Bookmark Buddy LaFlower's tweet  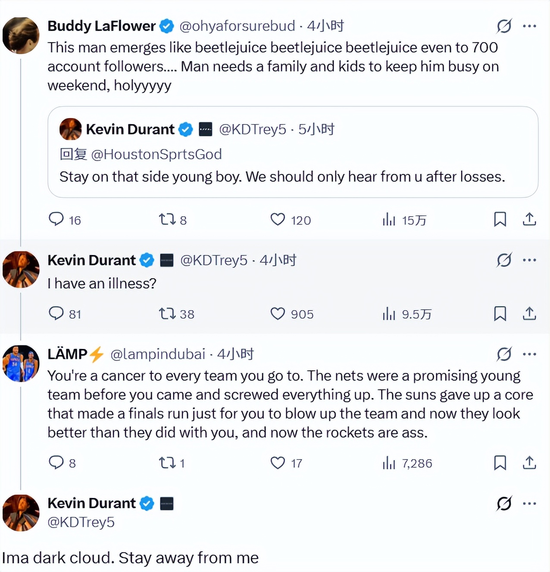tap(500, 219)
